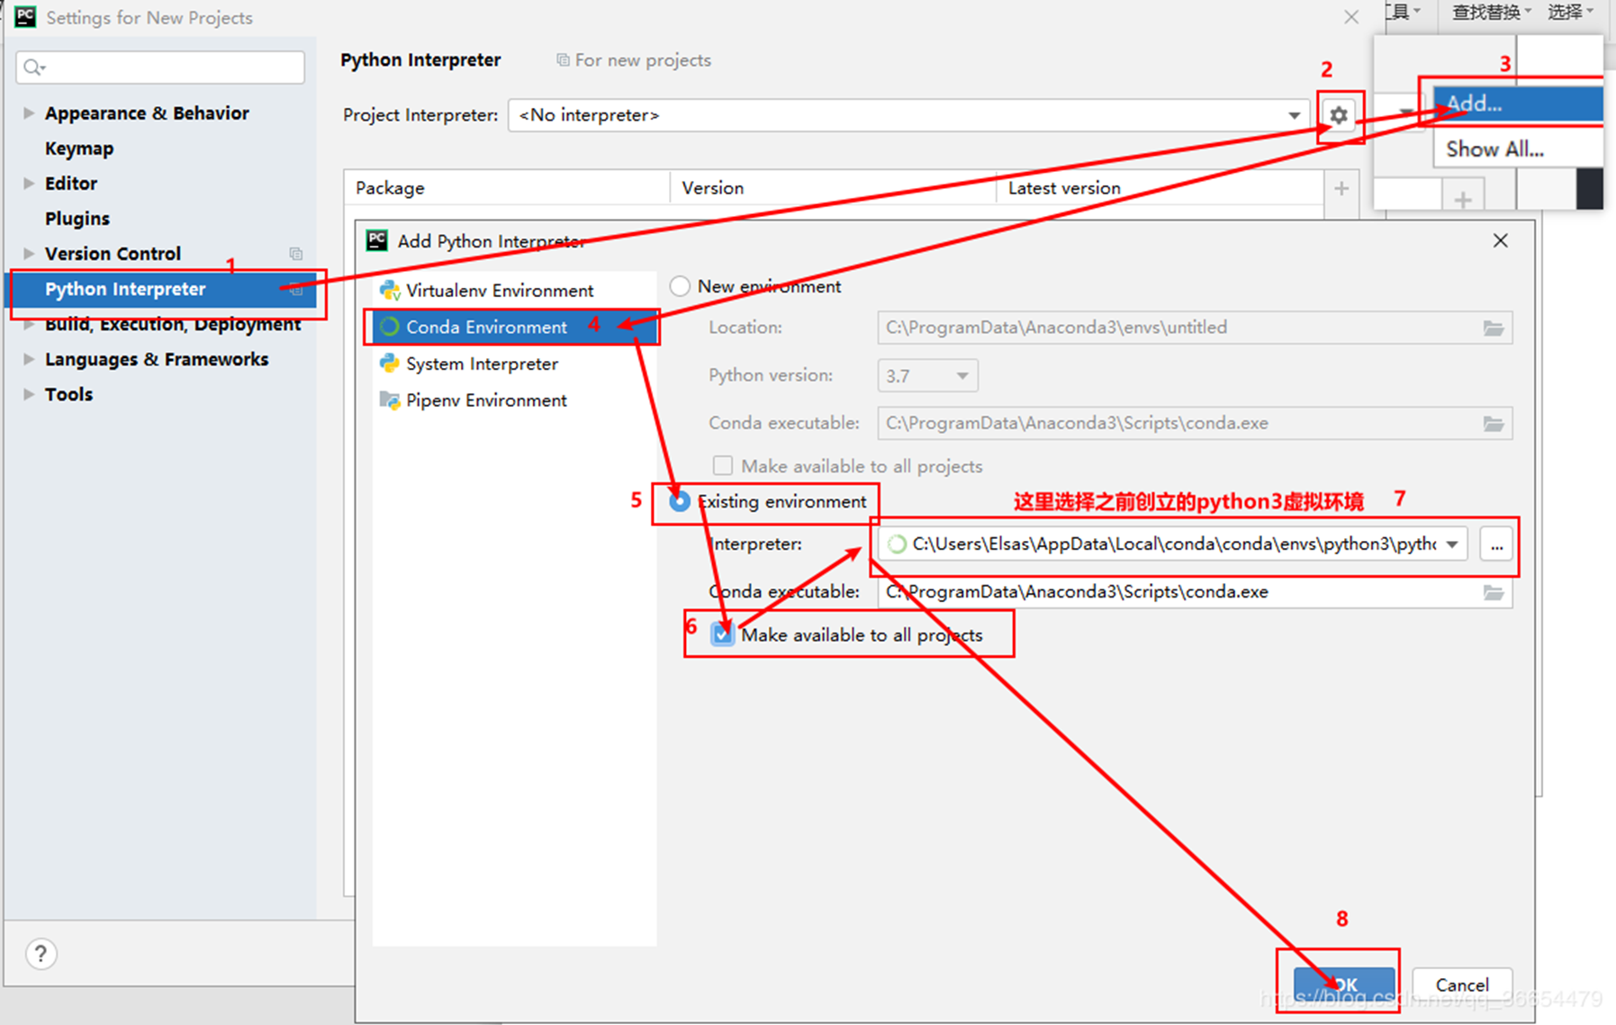Image resolution: width=1616 pixels, height=1025 pixels.
Task: Click the Cancel button
Action: point(1462,985)
